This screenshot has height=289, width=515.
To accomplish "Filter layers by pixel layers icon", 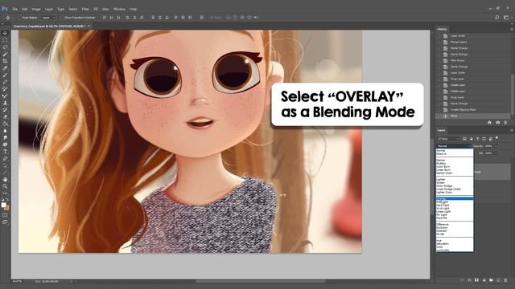I will 464,139.
